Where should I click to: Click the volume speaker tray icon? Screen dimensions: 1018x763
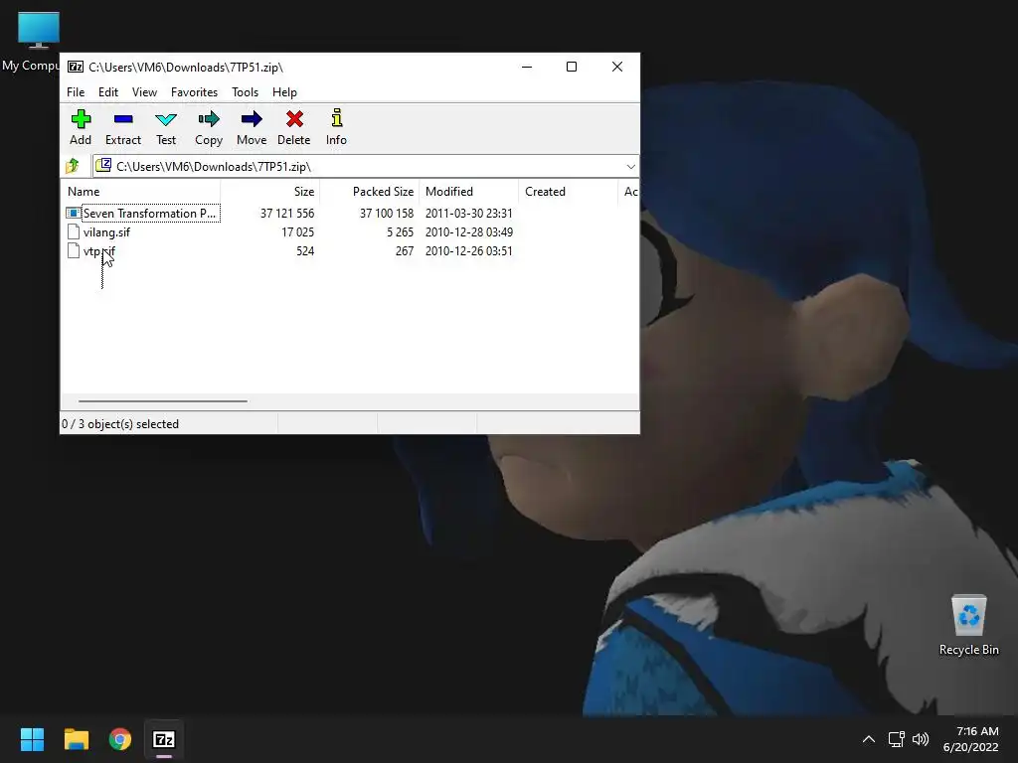[920, 739]
